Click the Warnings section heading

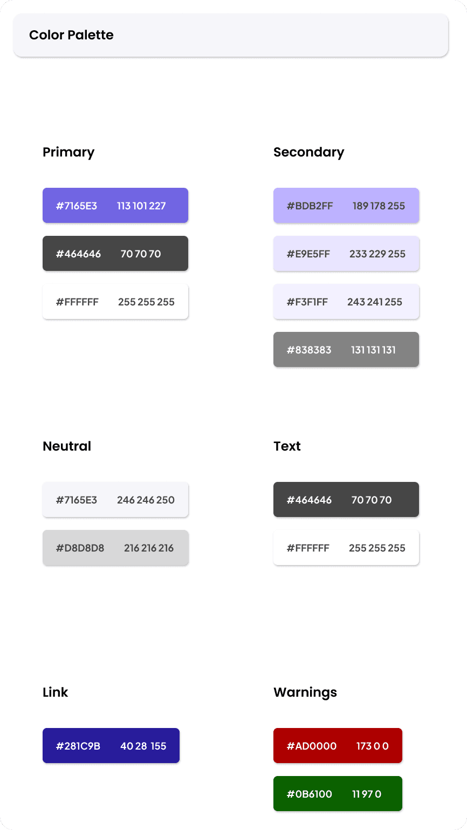(x=305, y=692)
